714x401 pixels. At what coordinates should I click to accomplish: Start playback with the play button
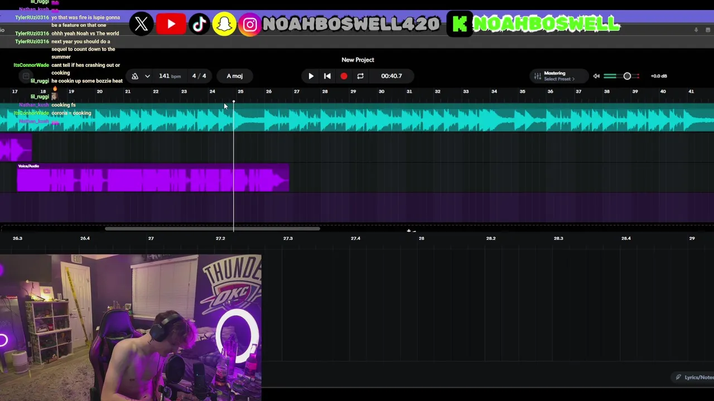pos(311,76)
